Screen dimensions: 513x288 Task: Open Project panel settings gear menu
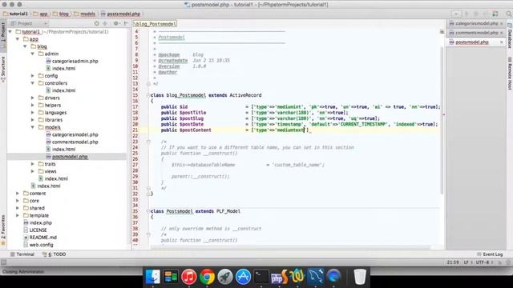[116, 23]
